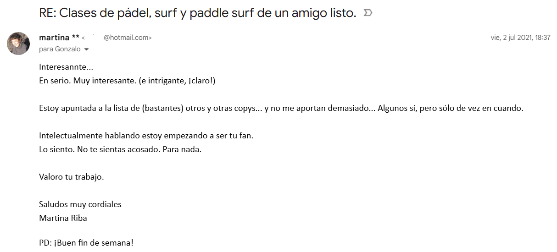Click the sender name "martina **"
The width and height of the screenshot is (557, 252).
[60, 38]
